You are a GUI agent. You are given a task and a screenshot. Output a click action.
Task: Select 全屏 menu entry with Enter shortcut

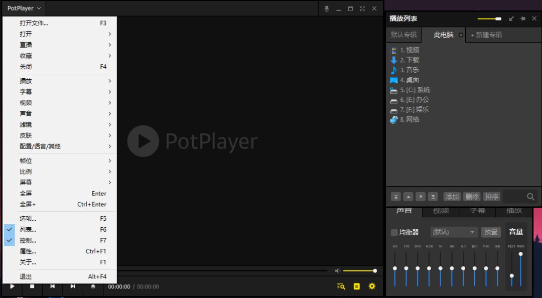[x=60, y=194]
